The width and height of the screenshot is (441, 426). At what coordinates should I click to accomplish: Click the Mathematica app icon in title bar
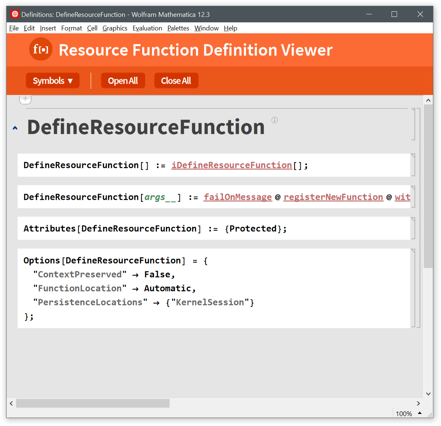[x=15, y=14]
